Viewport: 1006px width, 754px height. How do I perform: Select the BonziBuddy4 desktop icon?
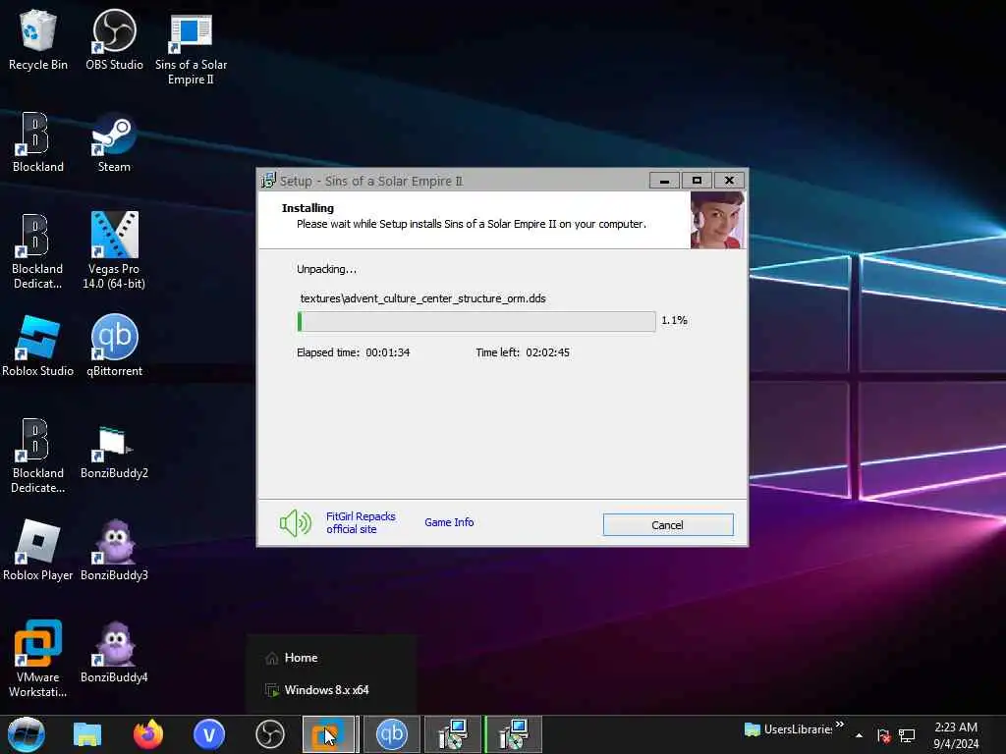click(114, 653)
